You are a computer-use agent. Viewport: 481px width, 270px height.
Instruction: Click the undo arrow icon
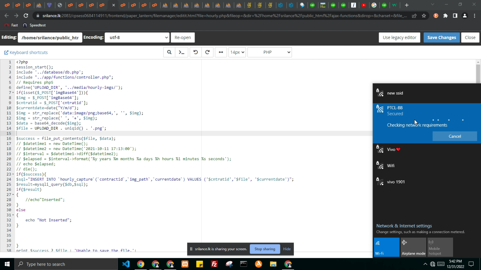coord(196,52)
